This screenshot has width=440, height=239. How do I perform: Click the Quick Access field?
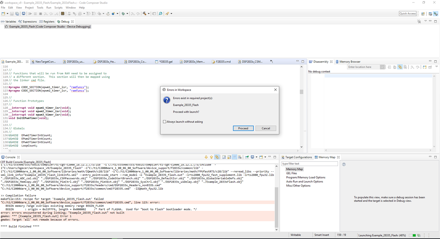408,14
